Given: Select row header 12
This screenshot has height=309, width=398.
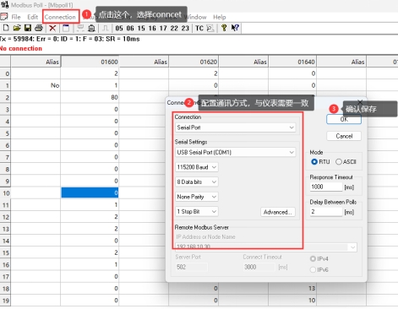Looking at the screenshot, I should [x=5, y=217].
